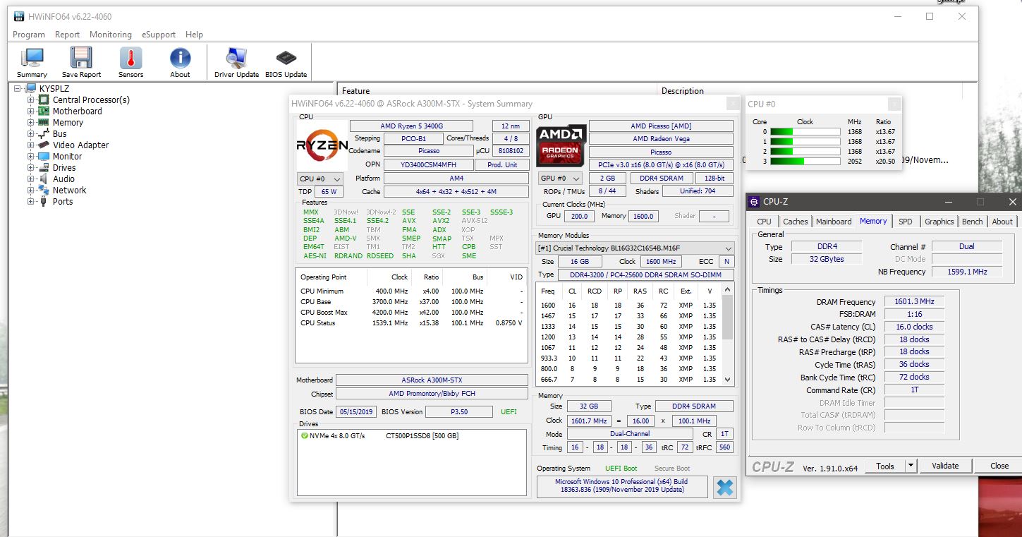
Task: Open the Help menu
Action: point(194,35)
